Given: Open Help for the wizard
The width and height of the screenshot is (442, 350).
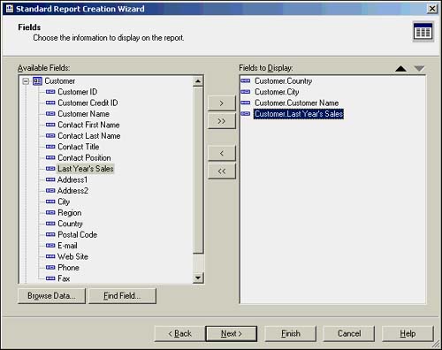Looking at the screenshot, I should [408, 334].
